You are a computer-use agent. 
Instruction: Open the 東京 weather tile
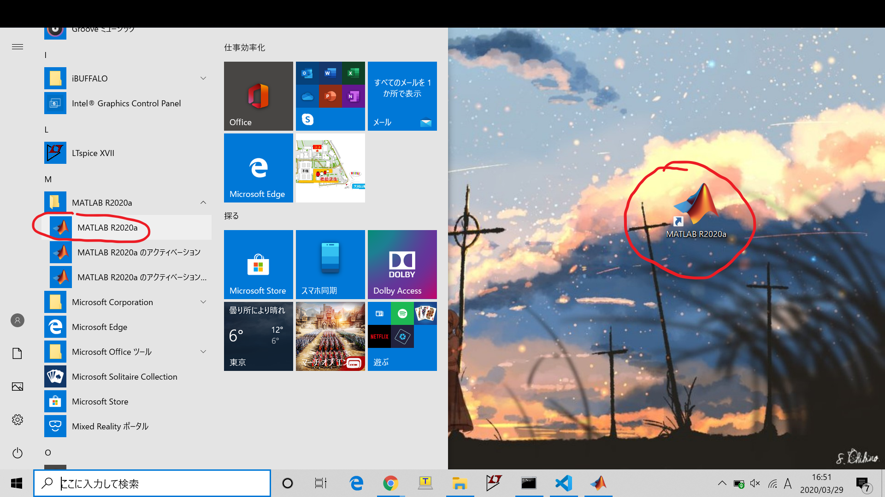[259, 336]
